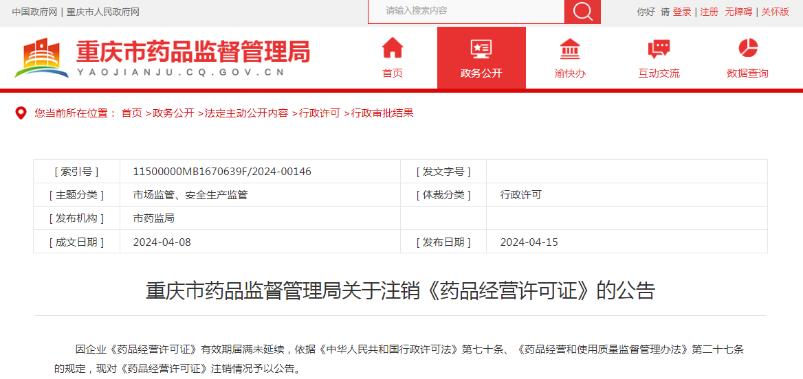The height and width of the screenshot is (379, 803).
Task: Open the 渝快办 navigation tab
Action: [x=570, y=58]
